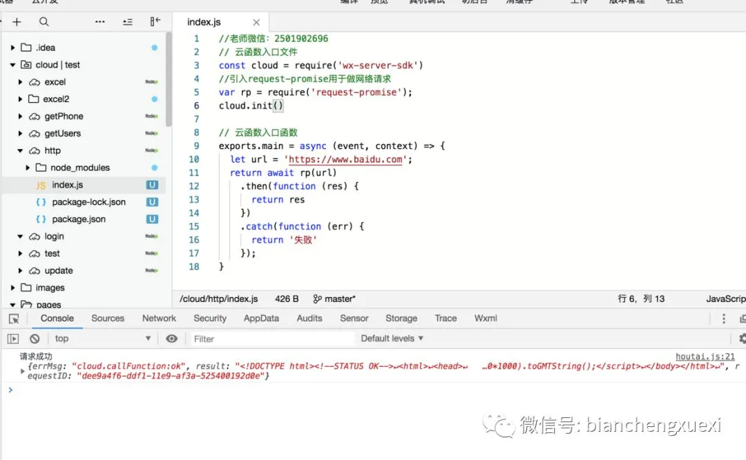Open the Sensor tab
The image size is (746, 460).
point(354,319)
